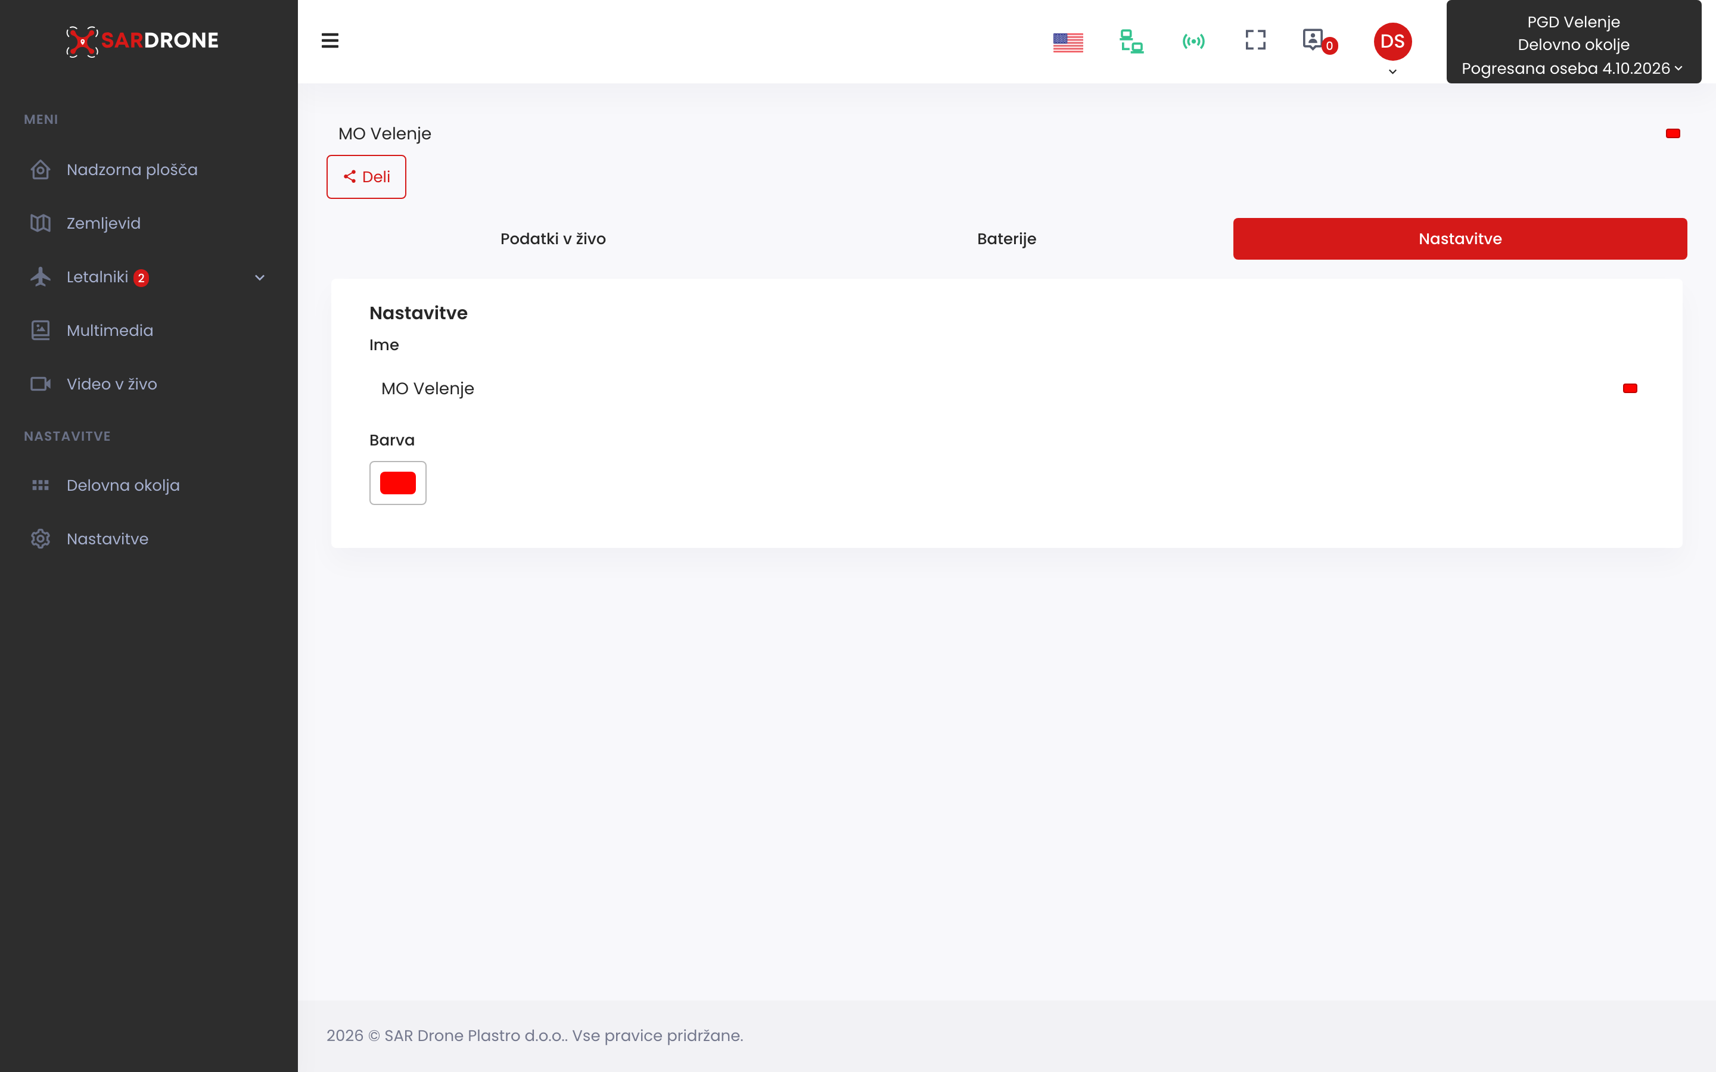
Task: Click the red 2 badge on Letalniki
Action: (x=141, y=278)
